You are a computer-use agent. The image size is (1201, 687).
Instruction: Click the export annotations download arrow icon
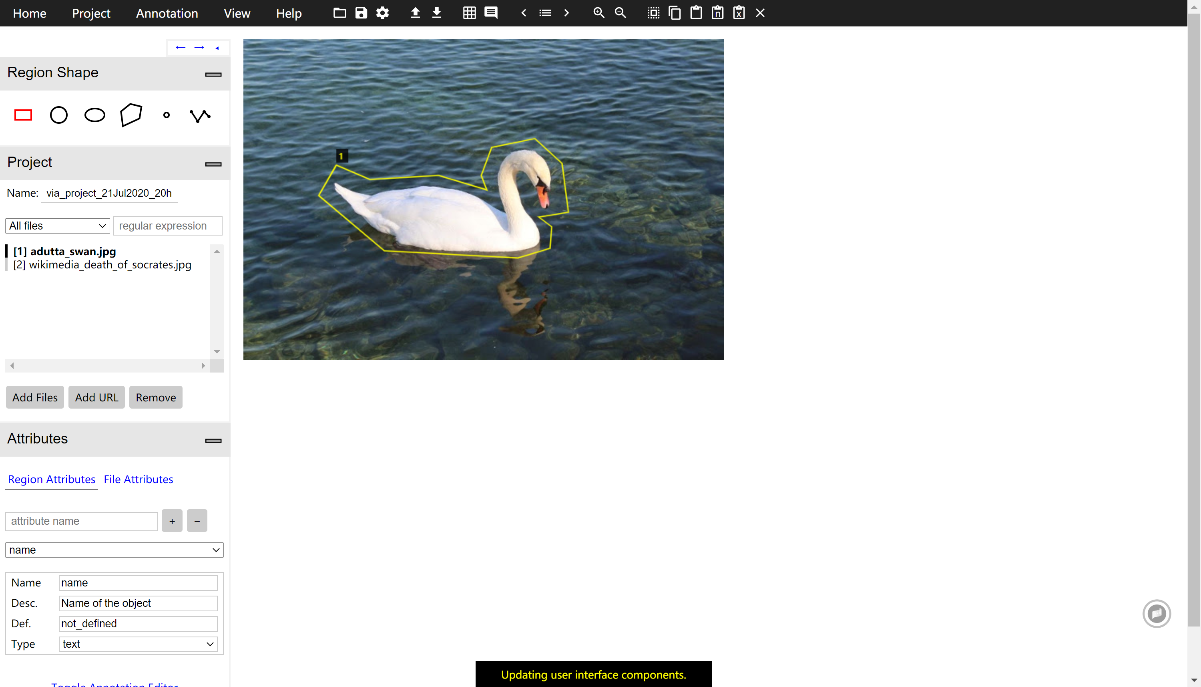coord(437,13)
